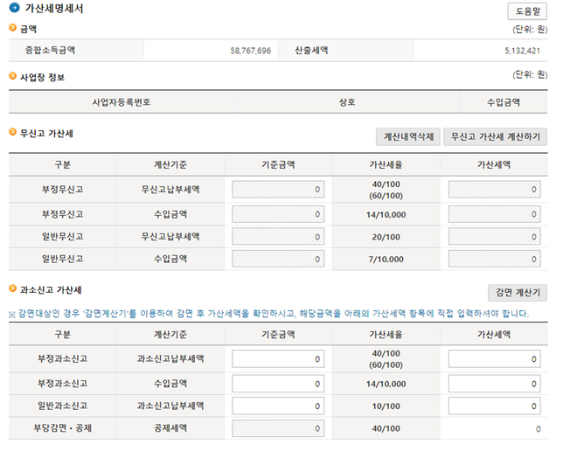
Task: Open the 도움말 help button
Action: (526, 10)
